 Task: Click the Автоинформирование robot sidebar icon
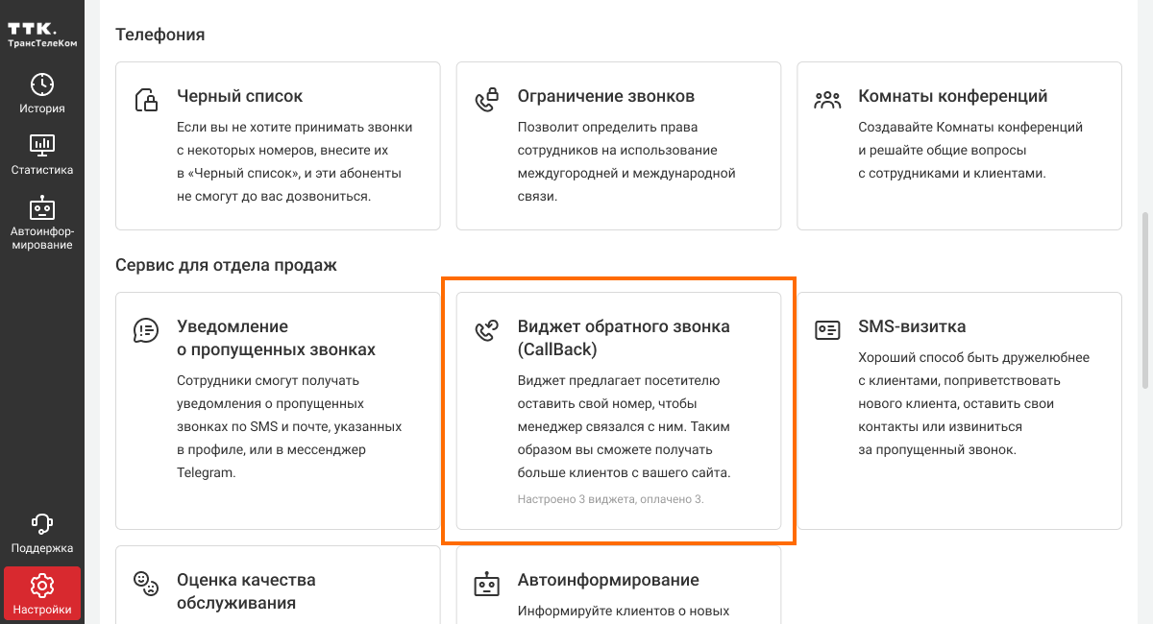tap(42, 207)
